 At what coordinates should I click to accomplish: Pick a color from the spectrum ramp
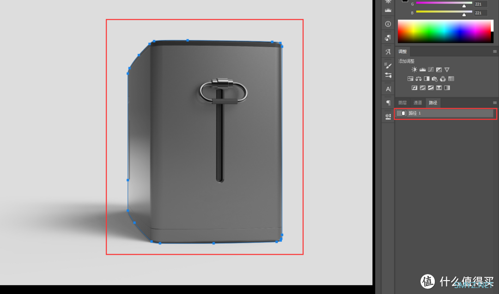pyautogui.click(x=445, y=31)
